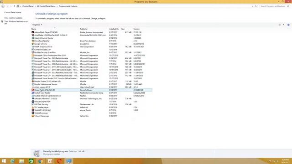
Task: Select Realtek Ethernet Controller Driver row
Action: (91, 96)
